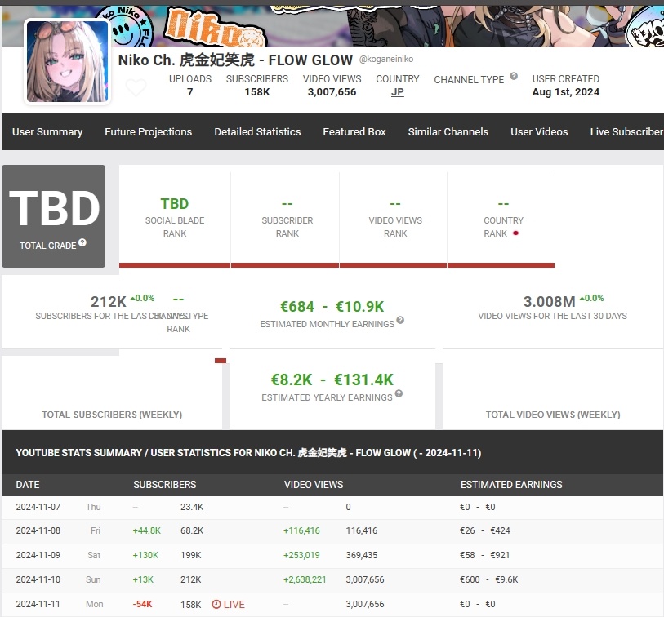Click the Video Views Rank label

[395, 227]
